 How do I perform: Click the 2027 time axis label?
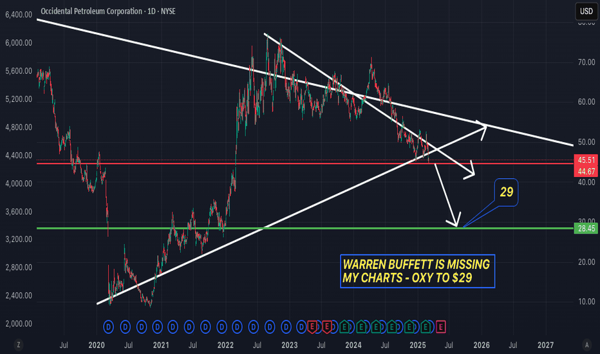click(545, 345)
